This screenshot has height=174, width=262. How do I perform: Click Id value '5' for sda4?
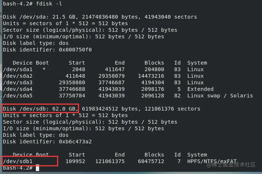[179, 89]
